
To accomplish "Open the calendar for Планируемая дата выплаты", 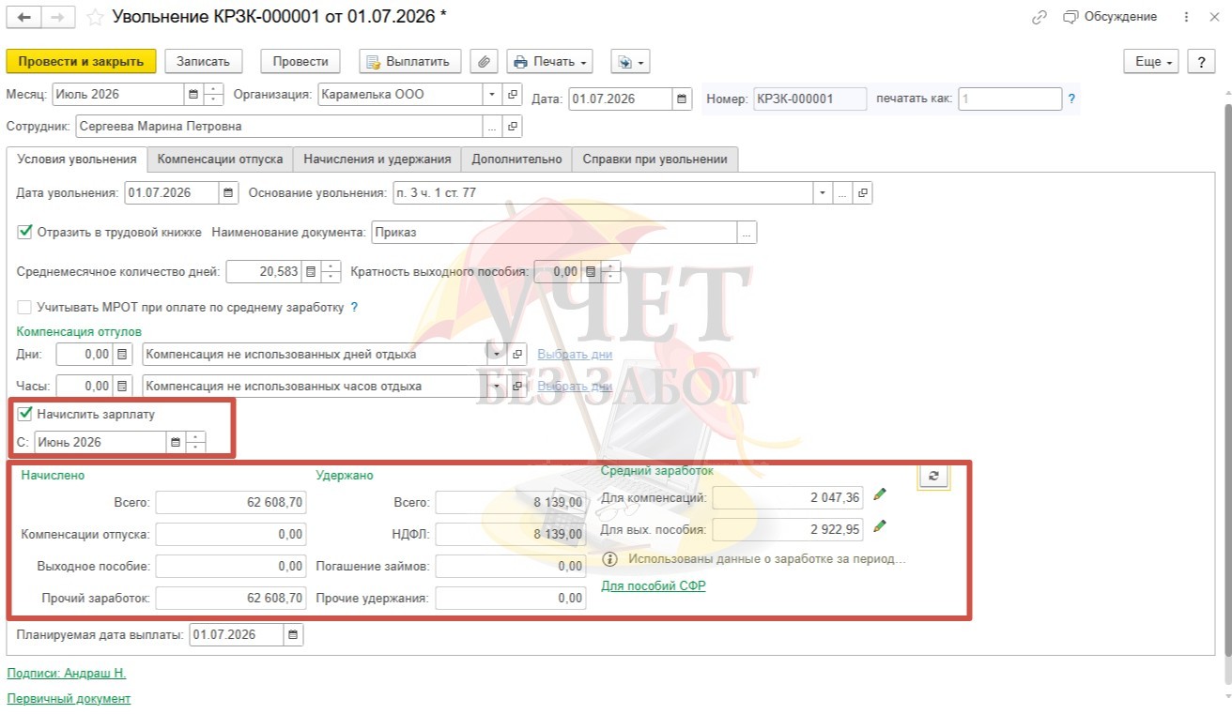I will coord(293,635).
